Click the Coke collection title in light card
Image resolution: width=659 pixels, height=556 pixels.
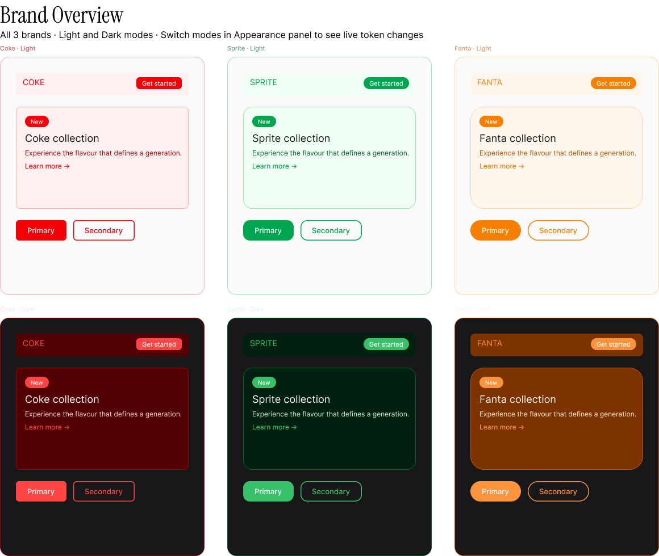click(x=62, y=138)
